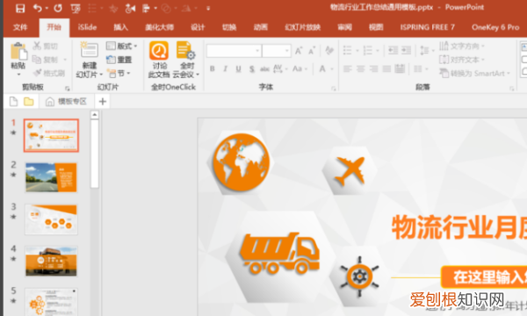Screen dimensions: 527x316
Task: Align text right
Action: click(x=374, y=68)
